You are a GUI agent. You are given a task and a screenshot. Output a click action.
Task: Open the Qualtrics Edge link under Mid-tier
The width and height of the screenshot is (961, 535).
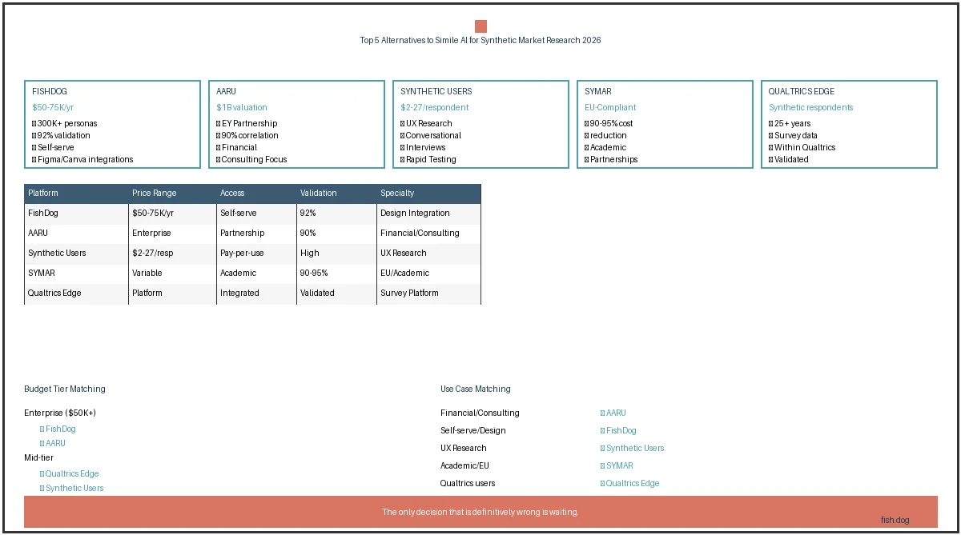70,473
